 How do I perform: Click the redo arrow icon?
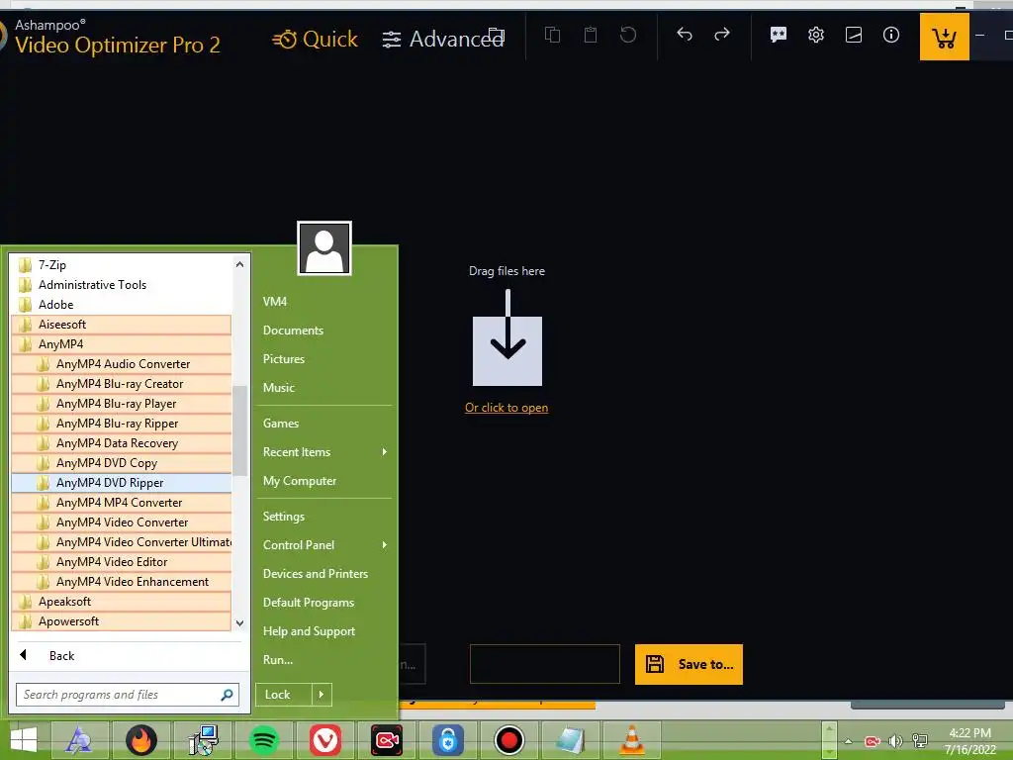pyautogui.click(x=721, y=35)
